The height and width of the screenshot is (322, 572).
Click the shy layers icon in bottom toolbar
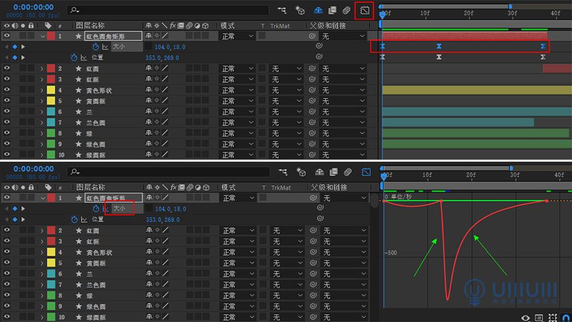point(318,172)
